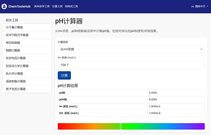The image size is (211, 135).
Task: Go to 溶液制备计算器
Action: 27,81
